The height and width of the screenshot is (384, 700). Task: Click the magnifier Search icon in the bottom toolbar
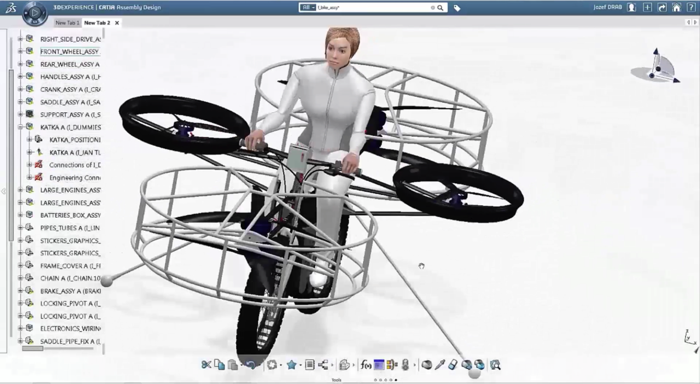pyautogui.click(x=495, y=365)
